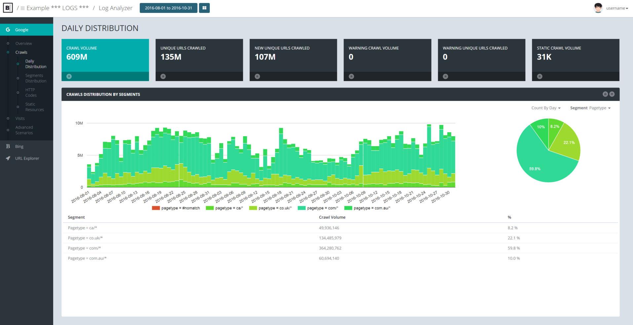Click the grid apps icon next to date range

204,8
